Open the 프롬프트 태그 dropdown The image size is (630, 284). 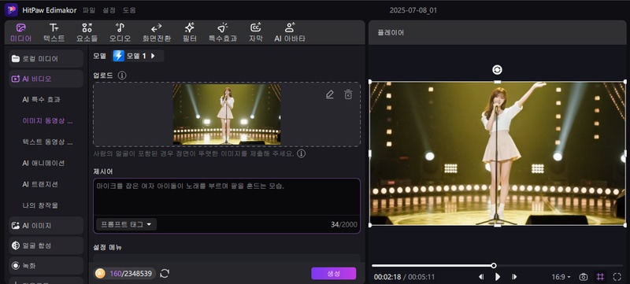(x=126, y=224)
